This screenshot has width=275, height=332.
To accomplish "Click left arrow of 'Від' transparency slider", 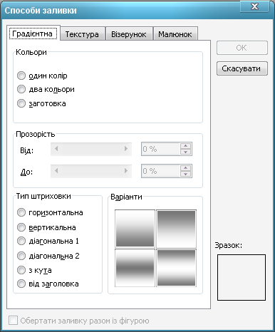I will point(56,149).
